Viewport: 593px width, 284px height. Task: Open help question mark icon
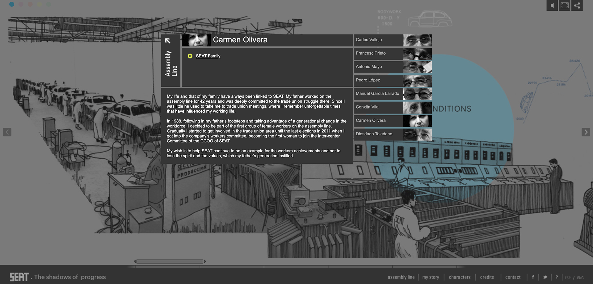557,277
